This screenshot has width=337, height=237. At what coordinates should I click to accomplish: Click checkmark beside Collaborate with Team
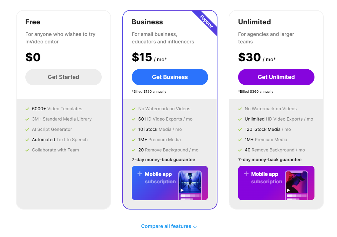click(x=27, y=150)
